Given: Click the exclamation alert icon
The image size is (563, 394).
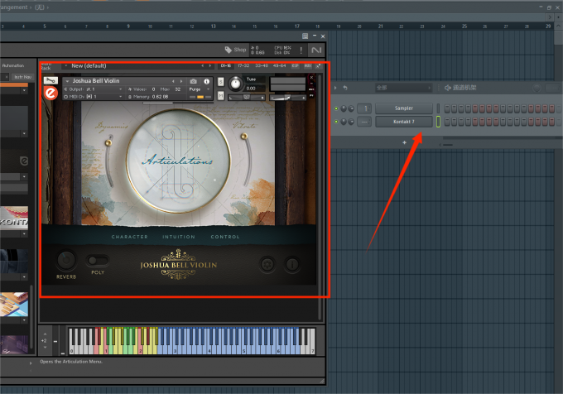Looking at the screenshot, I should [301, 50].
